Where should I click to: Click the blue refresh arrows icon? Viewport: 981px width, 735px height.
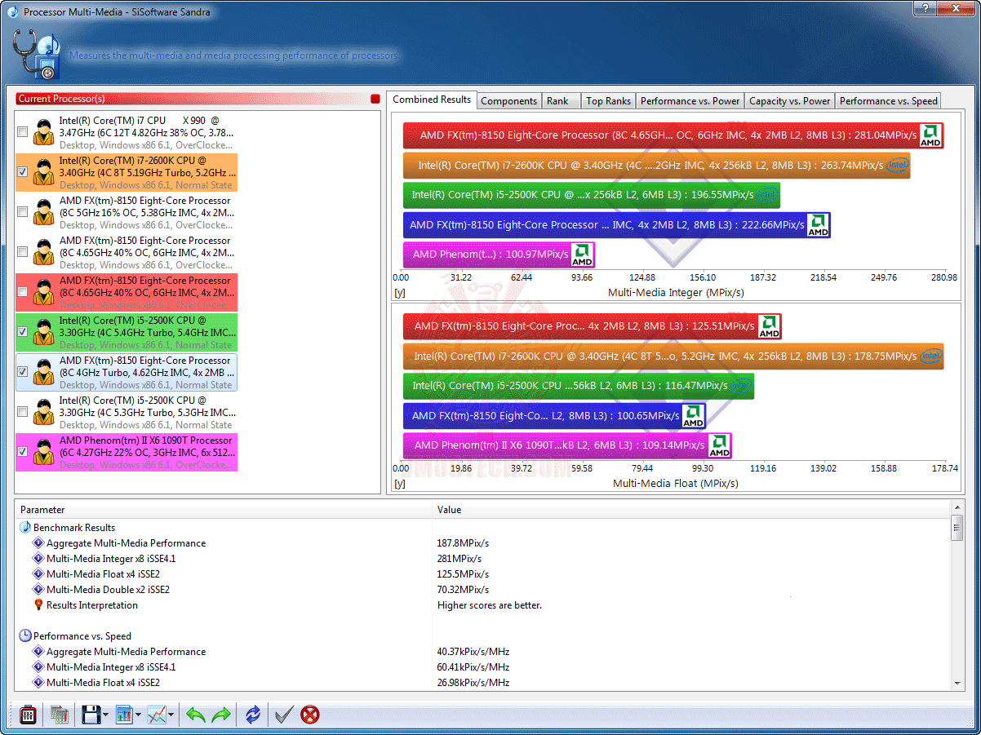pos(253,715)
